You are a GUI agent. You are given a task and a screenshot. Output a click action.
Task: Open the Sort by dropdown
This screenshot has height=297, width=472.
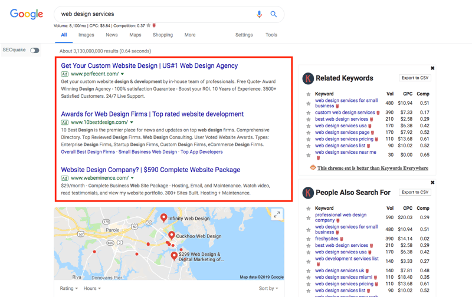click(268, 288)
